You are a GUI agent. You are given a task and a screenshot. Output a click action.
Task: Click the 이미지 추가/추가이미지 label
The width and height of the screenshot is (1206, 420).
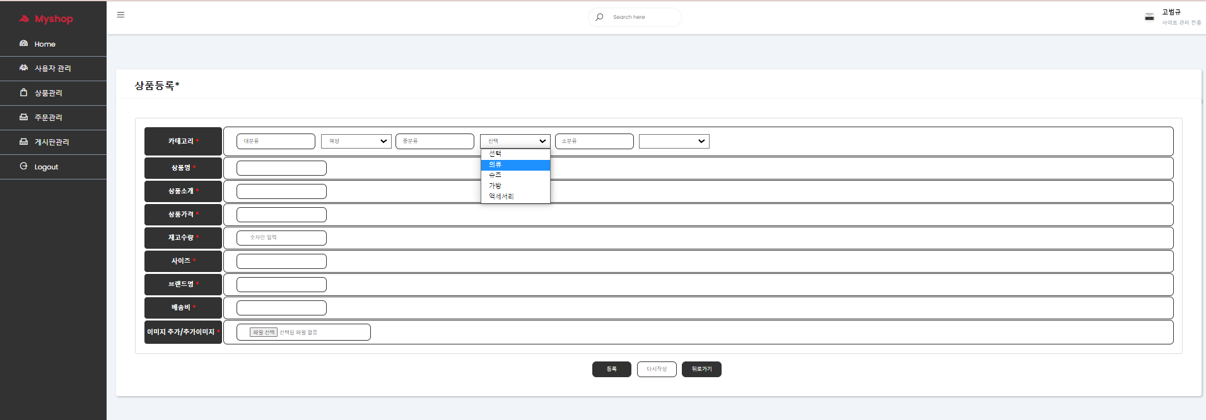tap(183, 332)
